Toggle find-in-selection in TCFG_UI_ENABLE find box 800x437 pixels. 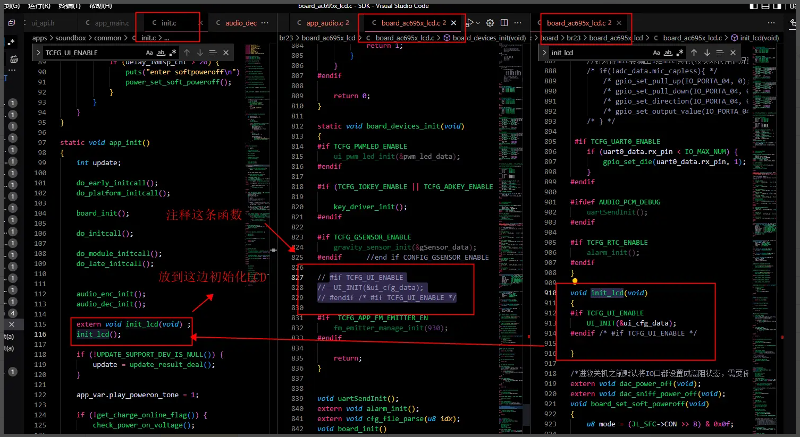213,53
